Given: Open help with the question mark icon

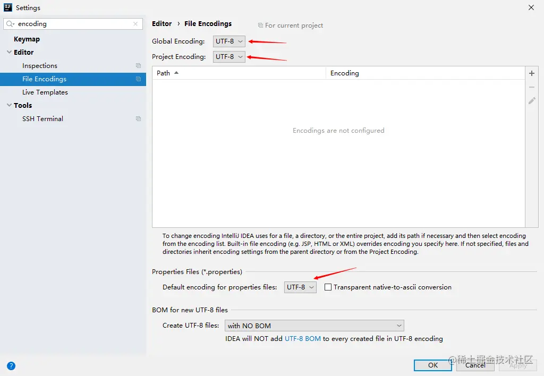Looking at the screenshot, I should (x=11, y=365).
